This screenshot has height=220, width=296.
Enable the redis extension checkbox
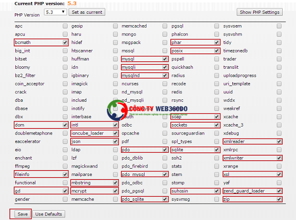pos(217,92)
